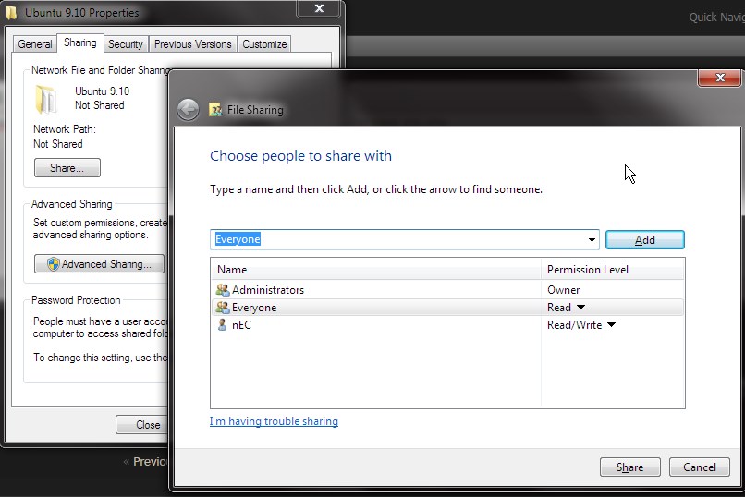The height and width of the screenshot is (497, 745).
Task: Click the Administrators group icon
Action: (x=223, y=289)
